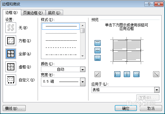Click the dialog help question-mark button
165x114 pixels.
(149, 4)
